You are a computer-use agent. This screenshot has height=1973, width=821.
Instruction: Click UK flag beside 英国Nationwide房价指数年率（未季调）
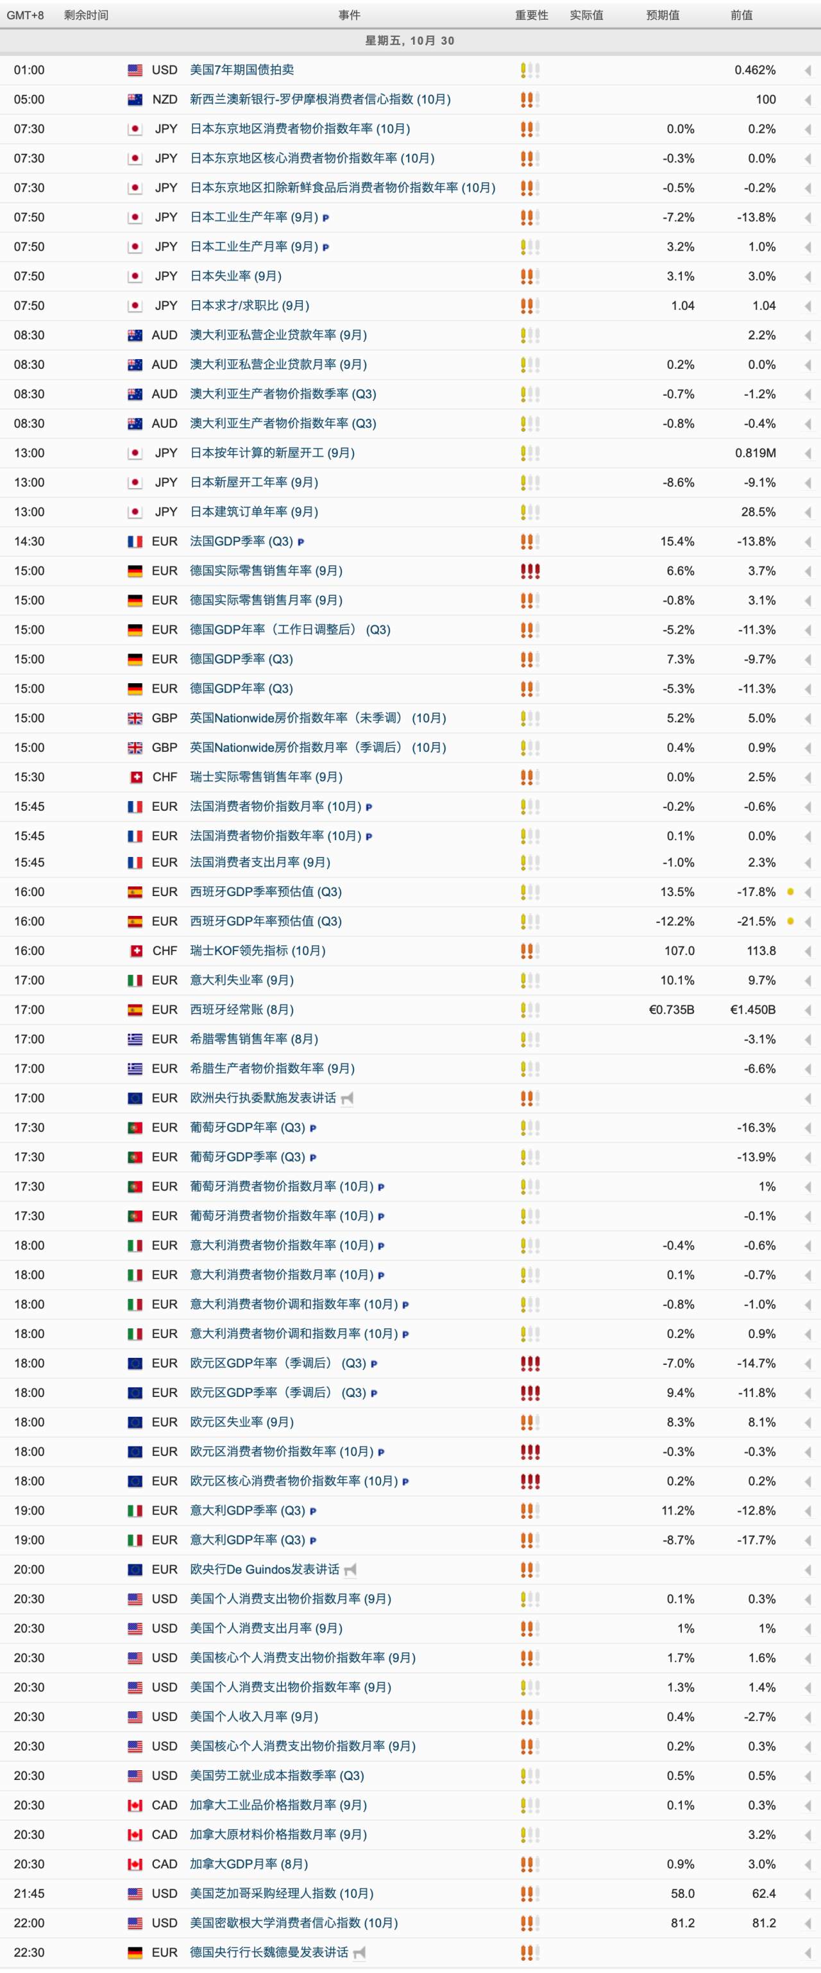point(135,718)
